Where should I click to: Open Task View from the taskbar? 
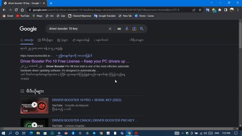tap(24, 133)
